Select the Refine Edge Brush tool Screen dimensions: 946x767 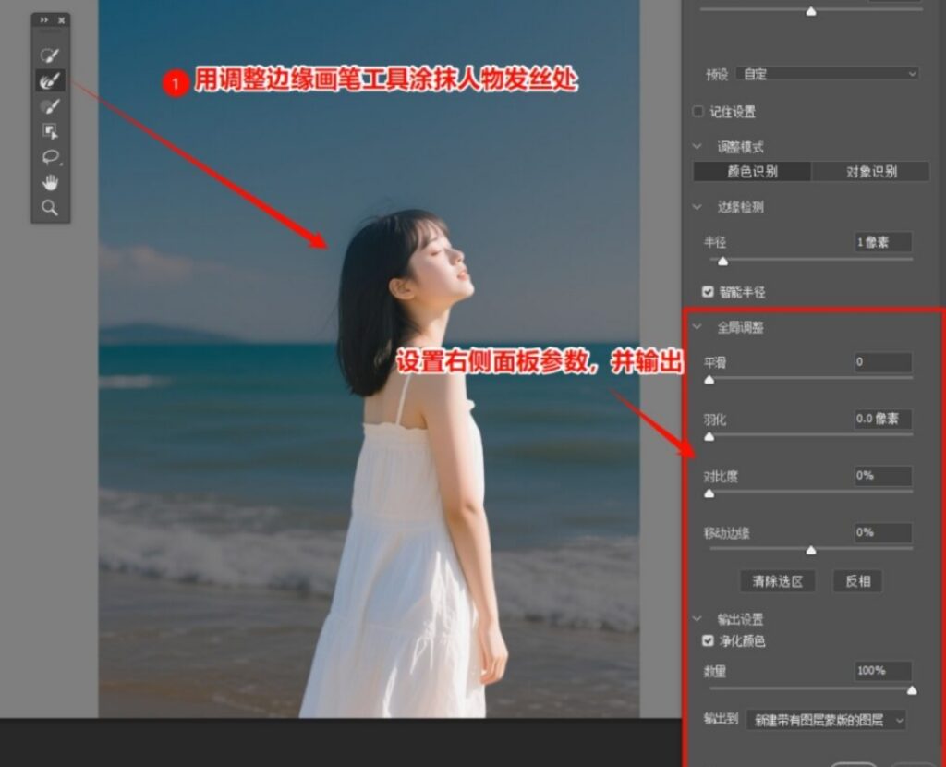click(x=51, y=79)
